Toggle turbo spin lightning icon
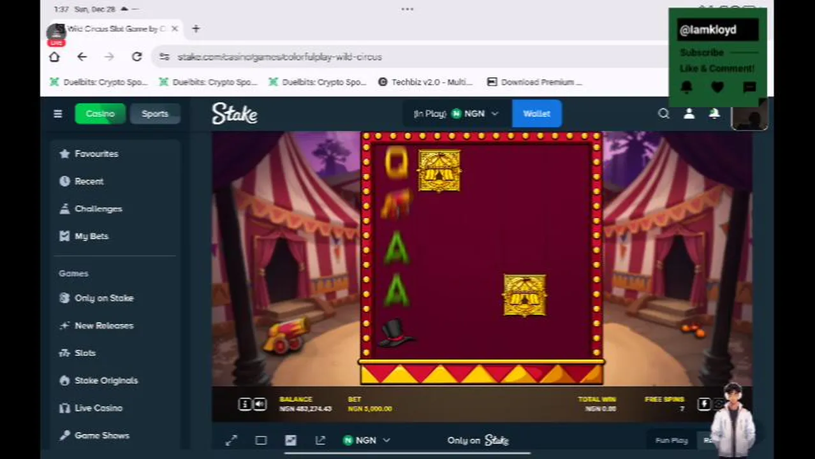Image resolution: width=815 pixels, height=459 pixels. [x=704, y=404]
